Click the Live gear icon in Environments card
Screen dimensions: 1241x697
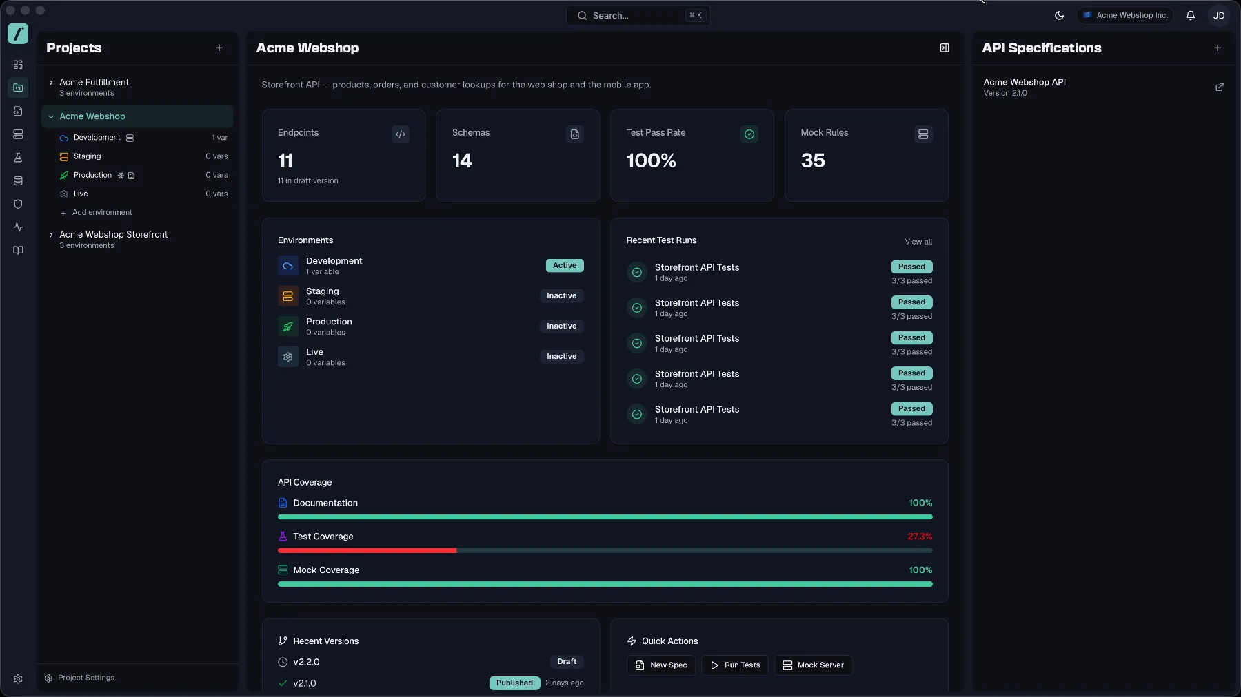288,357
